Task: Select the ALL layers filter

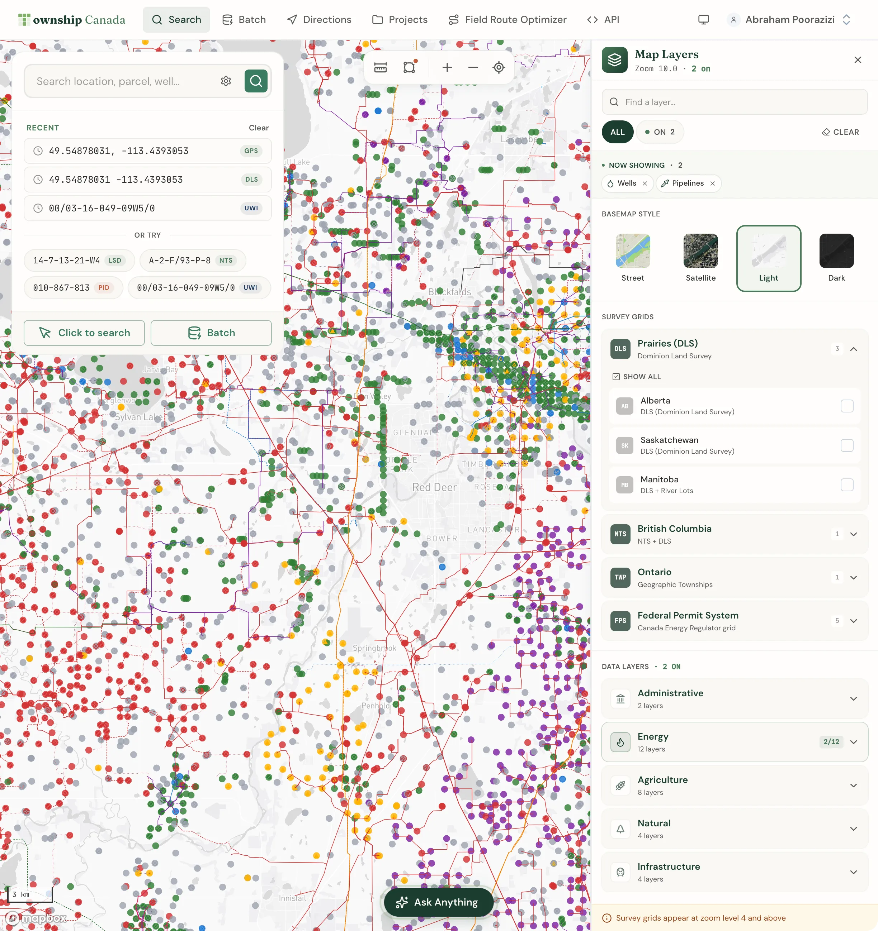Action: 617,132
